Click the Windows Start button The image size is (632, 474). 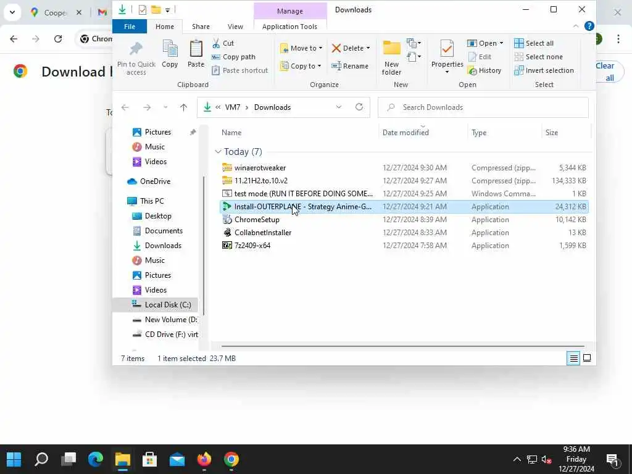(x=14, y=459)
